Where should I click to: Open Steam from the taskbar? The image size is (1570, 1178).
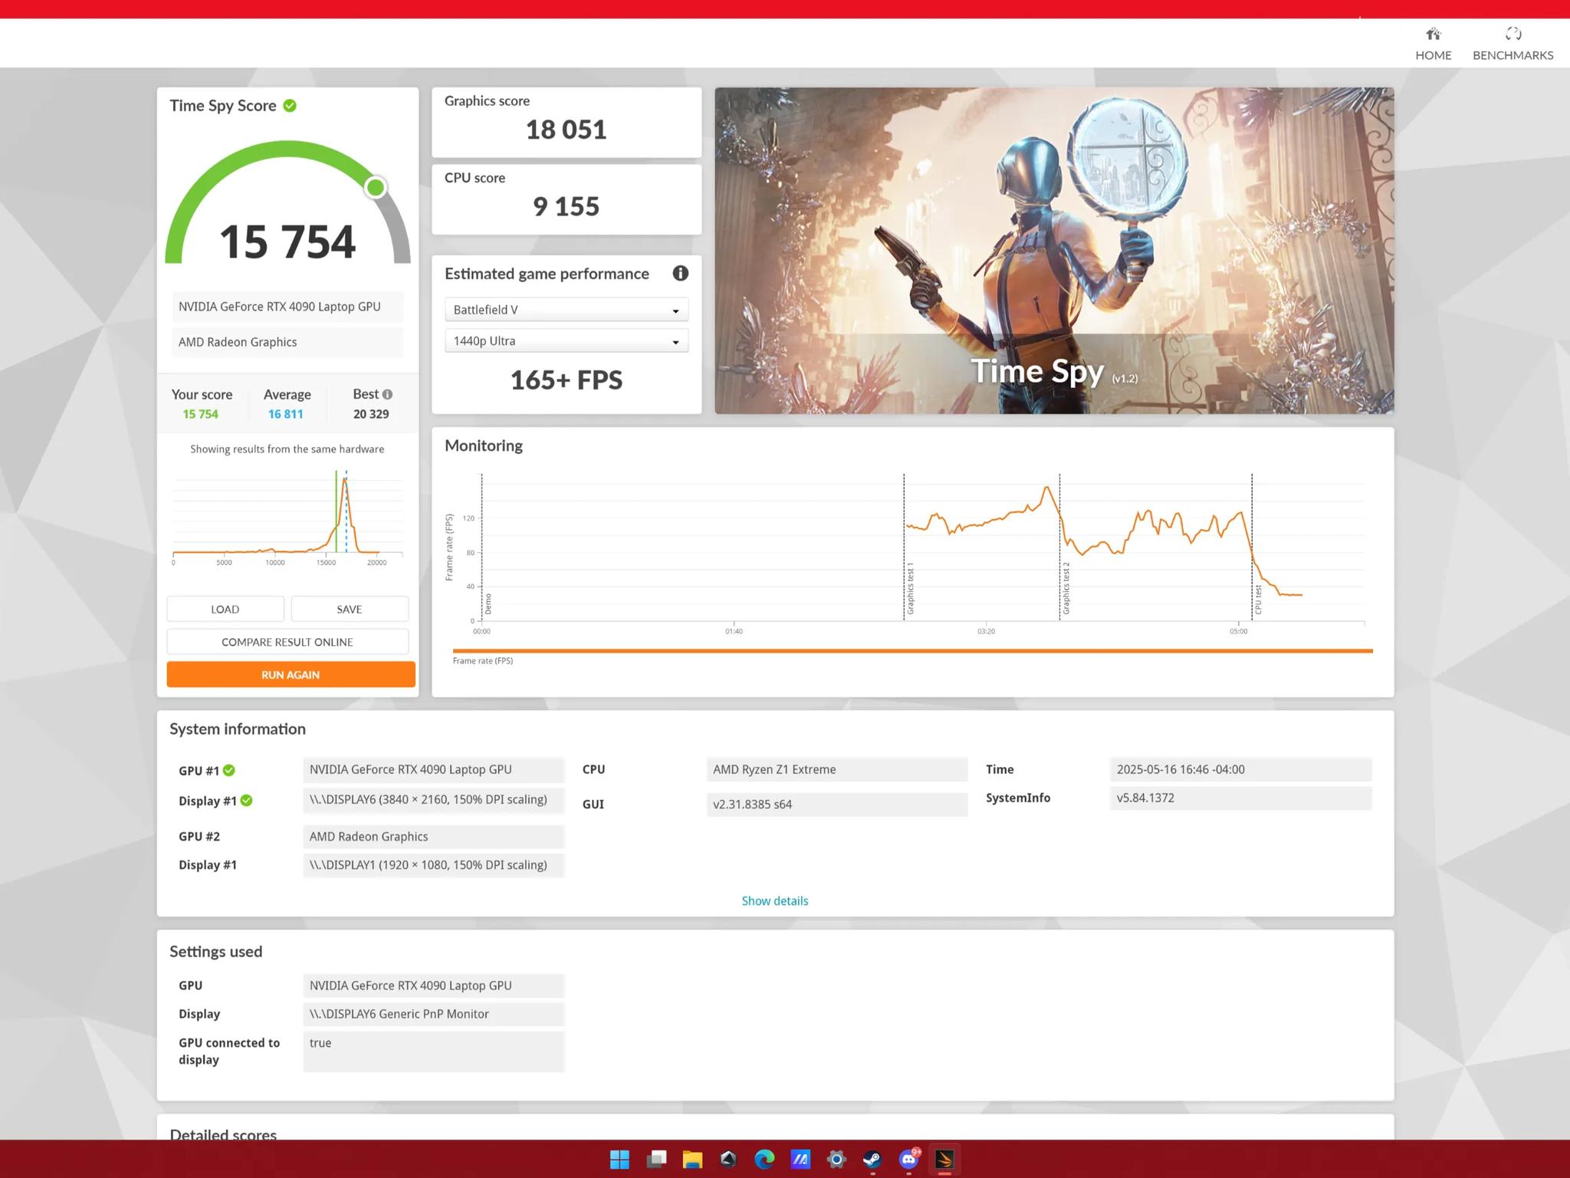point(872,1160)
